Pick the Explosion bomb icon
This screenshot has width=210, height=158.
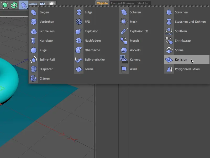pyautogui.click(x=79, y=31)
